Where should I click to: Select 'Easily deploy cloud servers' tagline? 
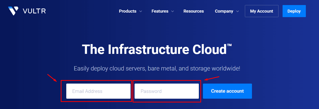157,68
